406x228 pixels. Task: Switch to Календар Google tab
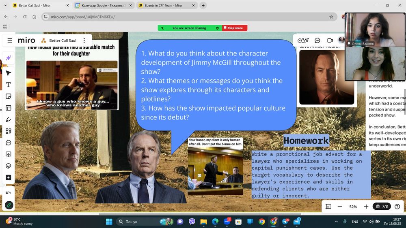(x=103, y=5)
